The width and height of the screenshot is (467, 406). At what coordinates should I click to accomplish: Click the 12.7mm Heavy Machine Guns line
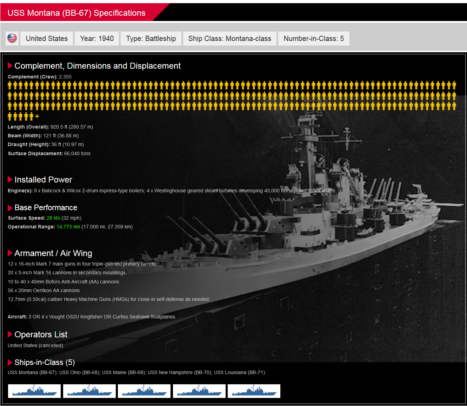[109, 299]
